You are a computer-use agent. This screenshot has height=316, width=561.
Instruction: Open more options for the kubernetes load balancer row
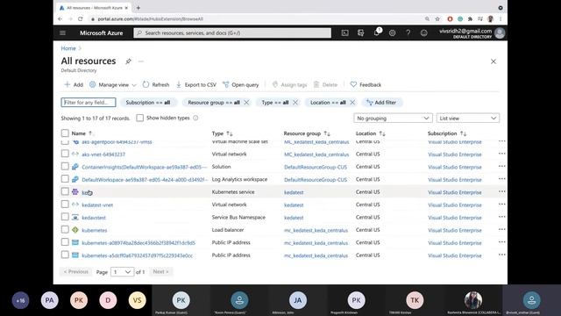(x=501, y=230)
